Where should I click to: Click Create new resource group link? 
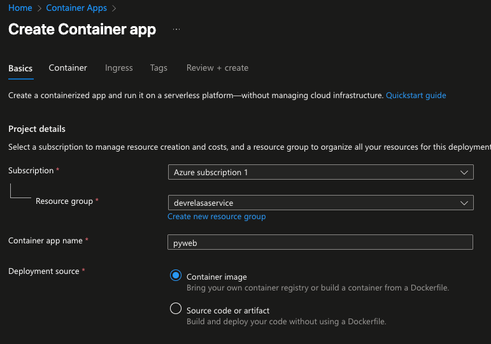[217, 217]
